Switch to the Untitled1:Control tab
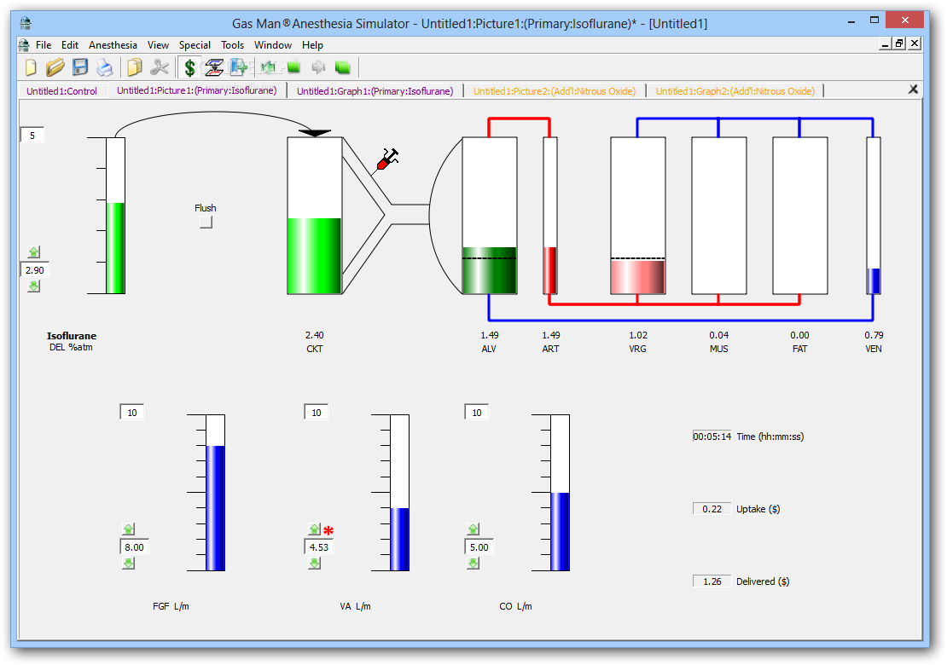 point(61,91)
